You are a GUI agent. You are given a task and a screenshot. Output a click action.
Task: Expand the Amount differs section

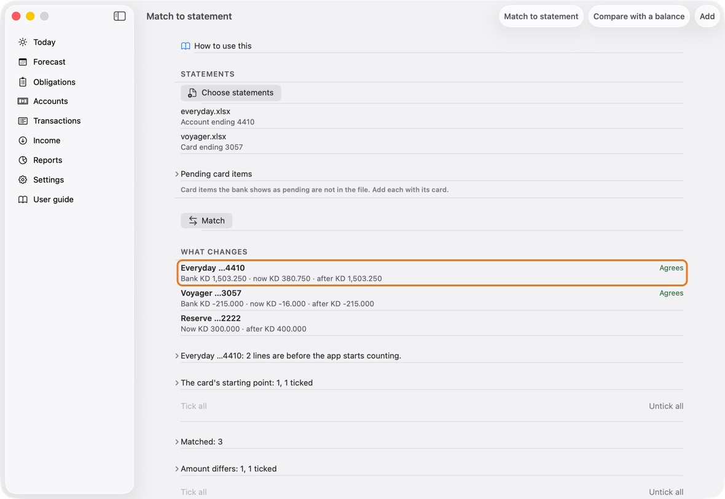176,468
